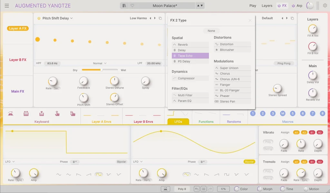Expand Pitch Shift Delay type dropdown
The image size is (330, 193).
click(x=72, y=18)
